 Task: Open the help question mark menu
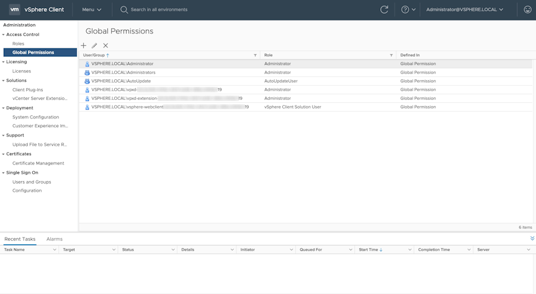pos(408,9)
